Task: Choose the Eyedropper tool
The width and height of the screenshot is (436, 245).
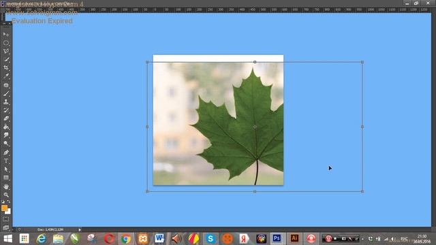Action: [6, 76]
